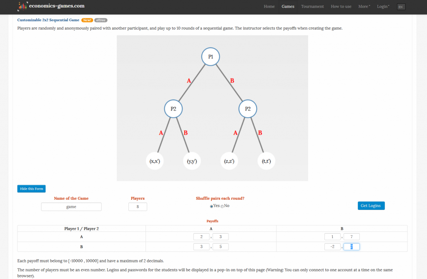Open the How to use page
This screenshot has height=279, width=427.
pos(341,7)
